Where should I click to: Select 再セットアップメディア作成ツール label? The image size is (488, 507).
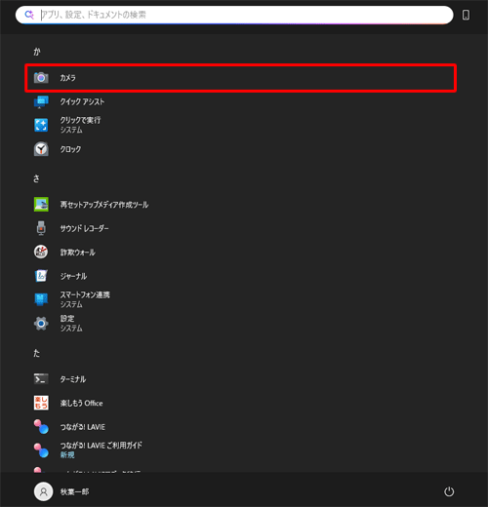[x=104, y=205]
